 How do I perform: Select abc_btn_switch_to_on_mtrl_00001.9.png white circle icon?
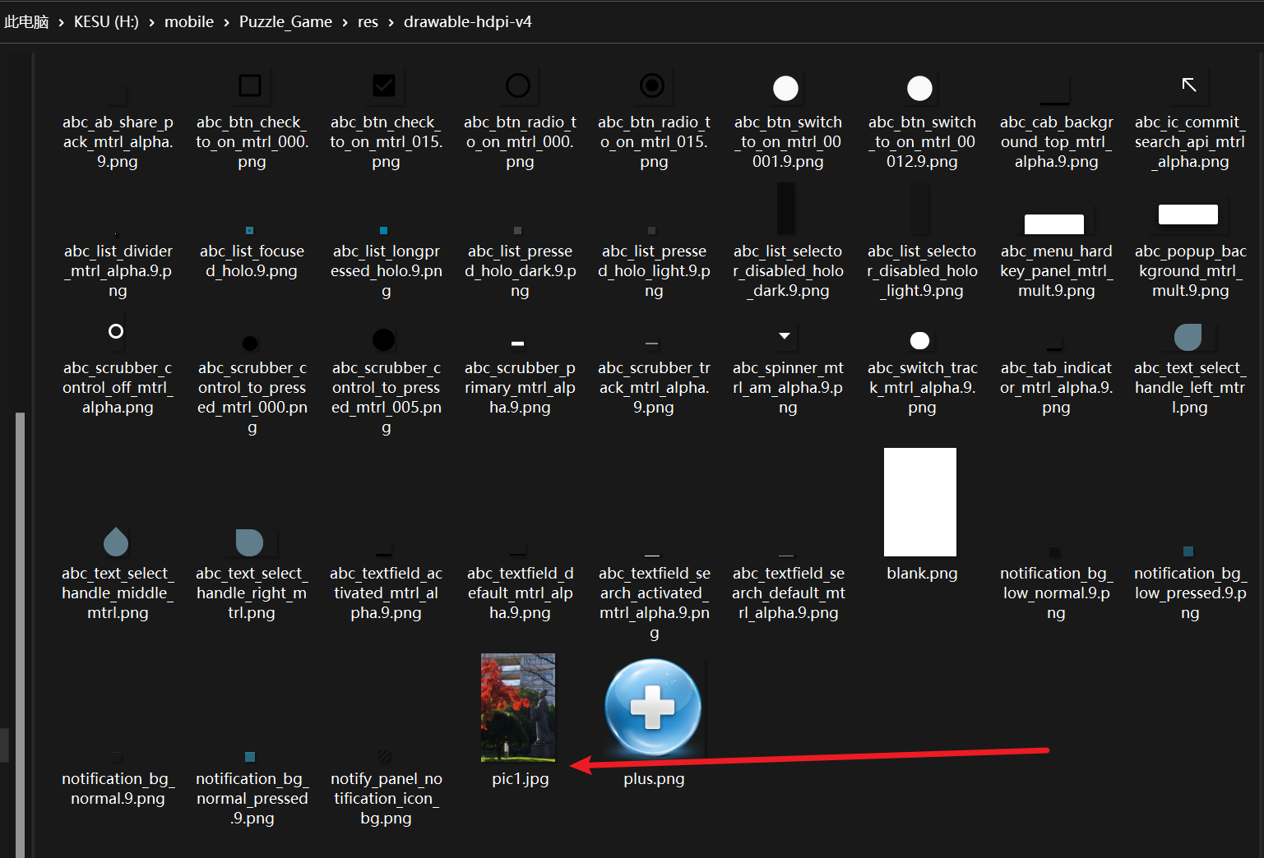(786, 89)
